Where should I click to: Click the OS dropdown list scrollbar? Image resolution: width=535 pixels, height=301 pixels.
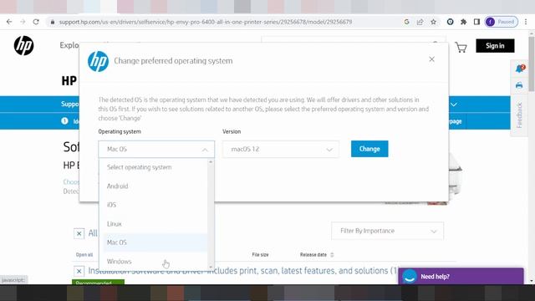point(211,214)
